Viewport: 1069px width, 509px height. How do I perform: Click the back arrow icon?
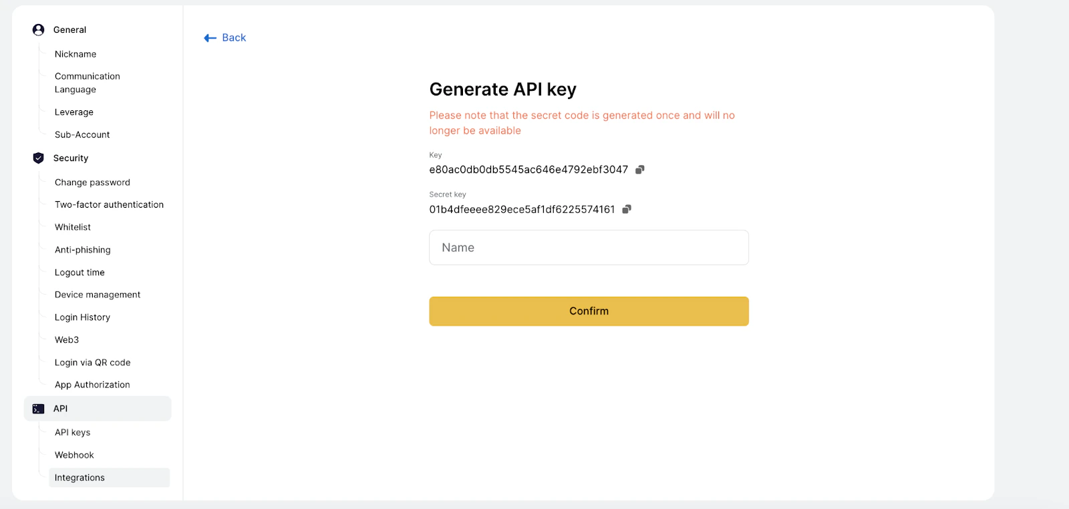click(x=210, y=37)
